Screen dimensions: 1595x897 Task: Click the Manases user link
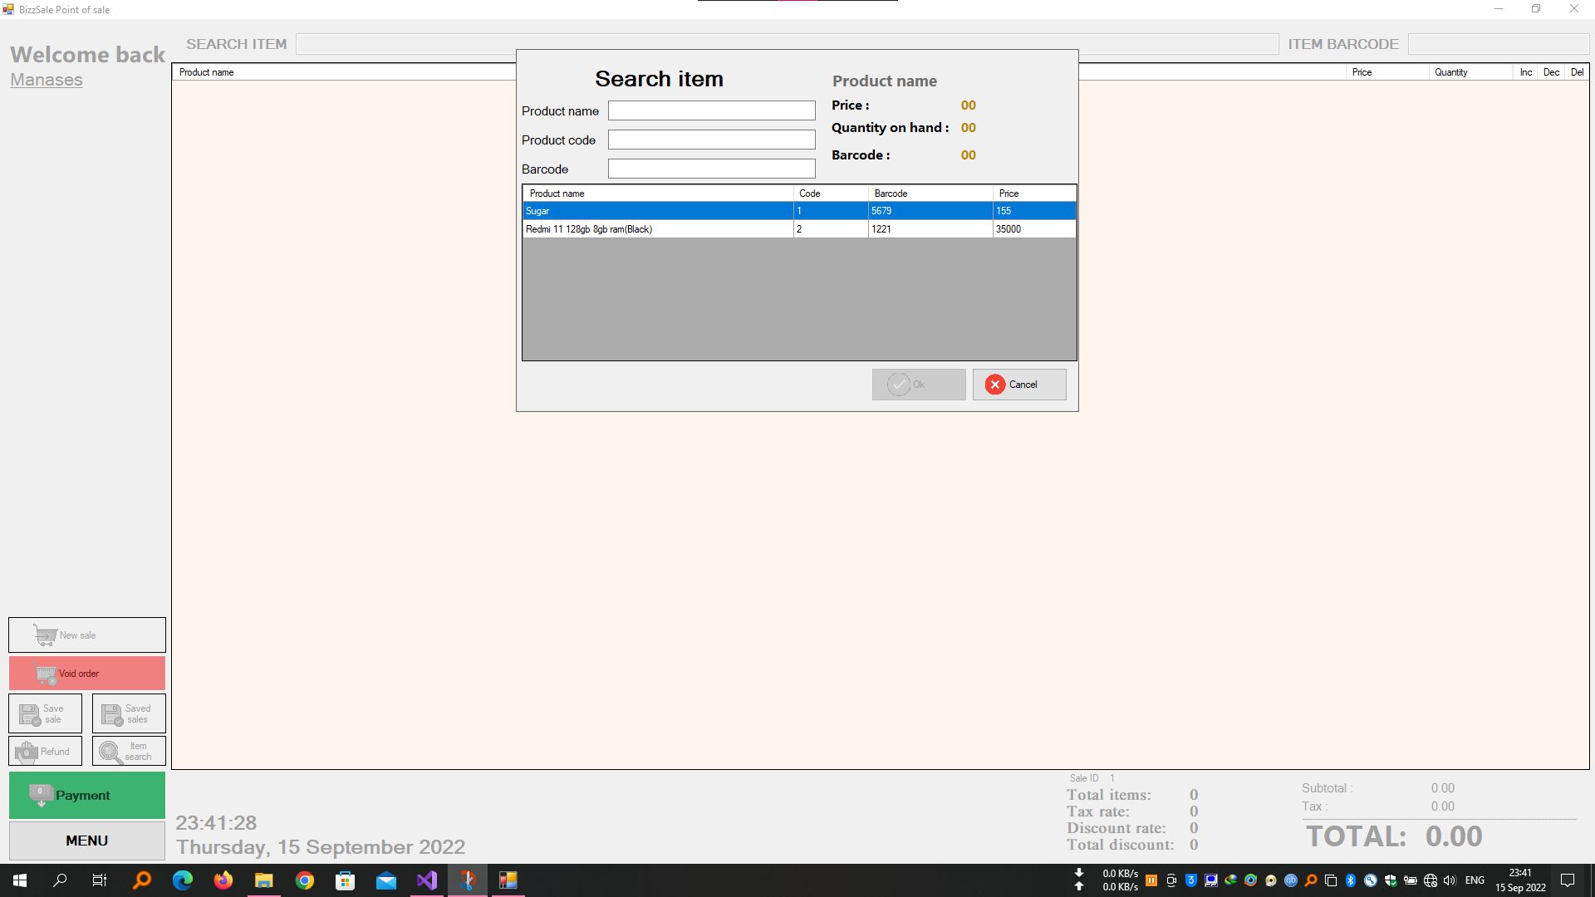47,80
